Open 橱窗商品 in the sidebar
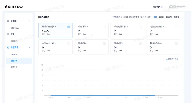The image size is (192, 105). point(14,41)
